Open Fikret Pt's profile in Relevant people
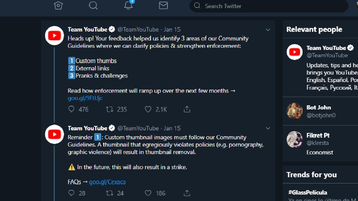The height and width of the screenshot is (201, 358). pos(318,135)
